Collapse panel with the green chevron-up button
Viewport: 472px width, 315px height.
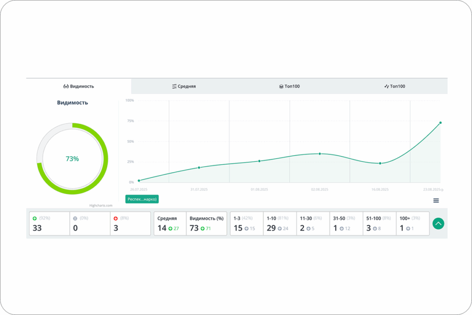click(438, 223)
